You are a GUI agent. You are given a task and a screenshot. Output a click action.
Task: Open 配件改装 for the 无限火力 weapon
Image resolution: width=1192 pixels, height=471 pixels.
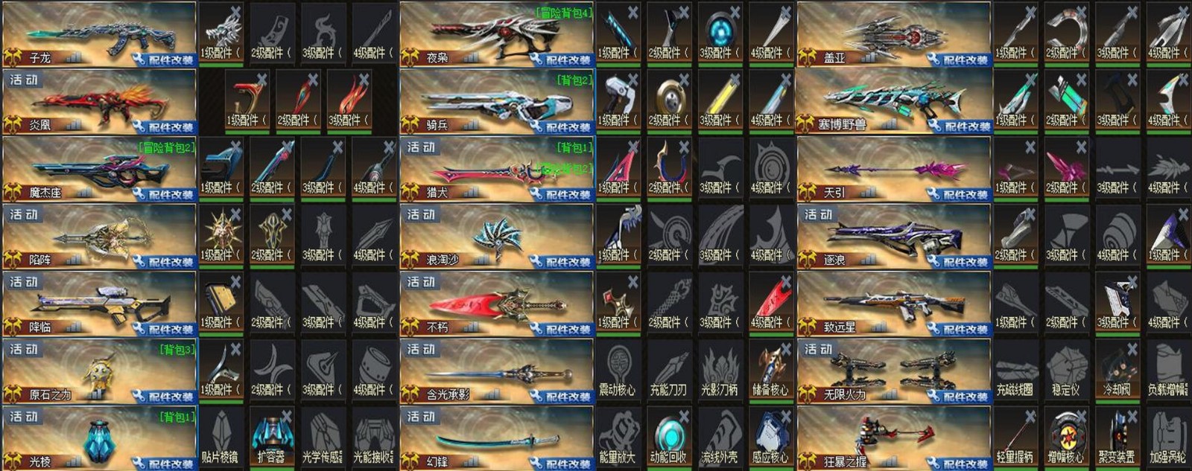point(960,396)
